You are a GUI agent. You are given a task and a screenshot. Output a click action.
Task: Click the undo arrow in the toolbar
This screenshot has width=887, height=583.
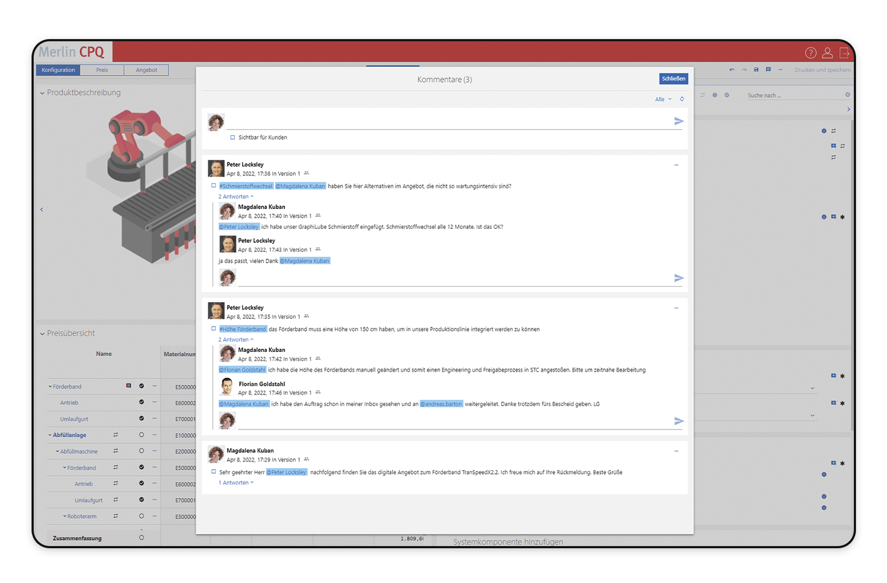[x=732, y=70]
